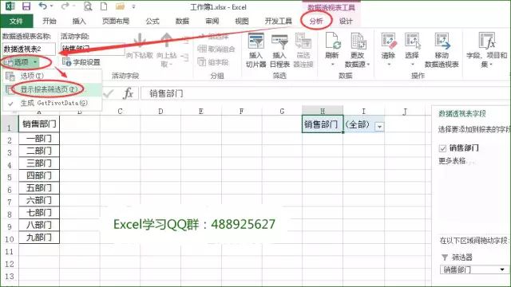Click Change Data Source icon

click(x=358, y=41)
